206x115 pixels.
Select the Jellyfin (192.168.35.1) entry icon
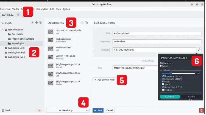click(x=51, y=57)
